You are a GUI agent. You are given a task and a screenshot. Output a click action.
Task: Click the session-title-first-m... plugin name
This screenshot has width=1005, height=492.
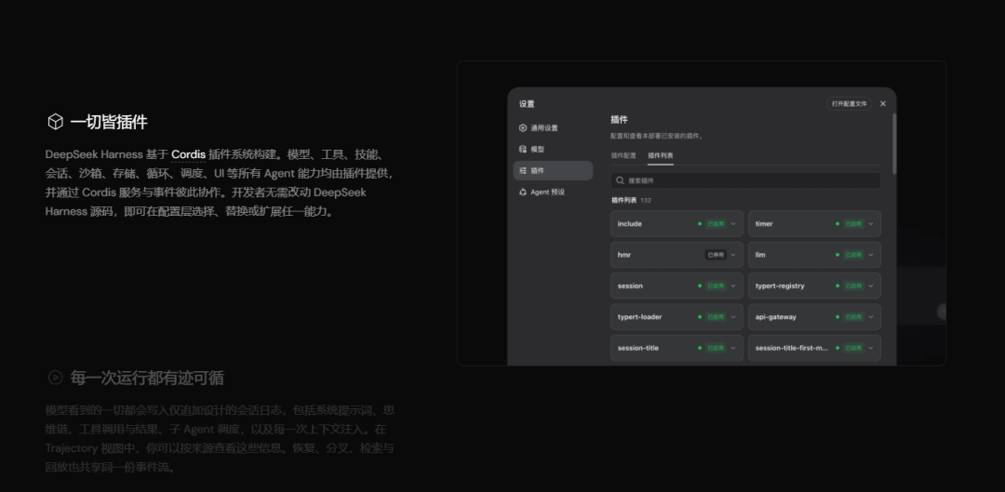coord(792,349)
